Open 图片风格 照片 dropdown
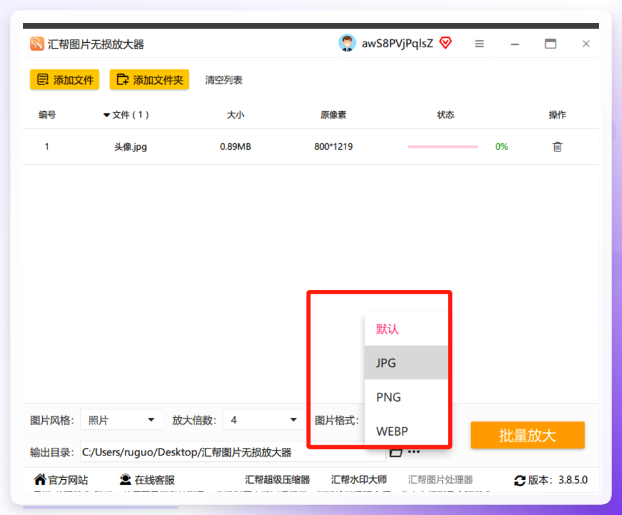This screenshot has height=515, width=622. 121,420
